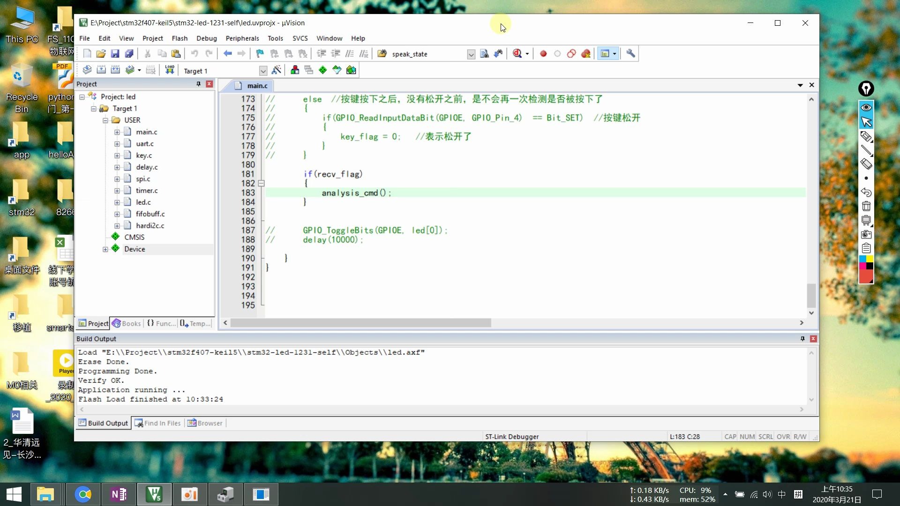
Task: Open the Target 1 dropdown
Action: tap(263, 71)
